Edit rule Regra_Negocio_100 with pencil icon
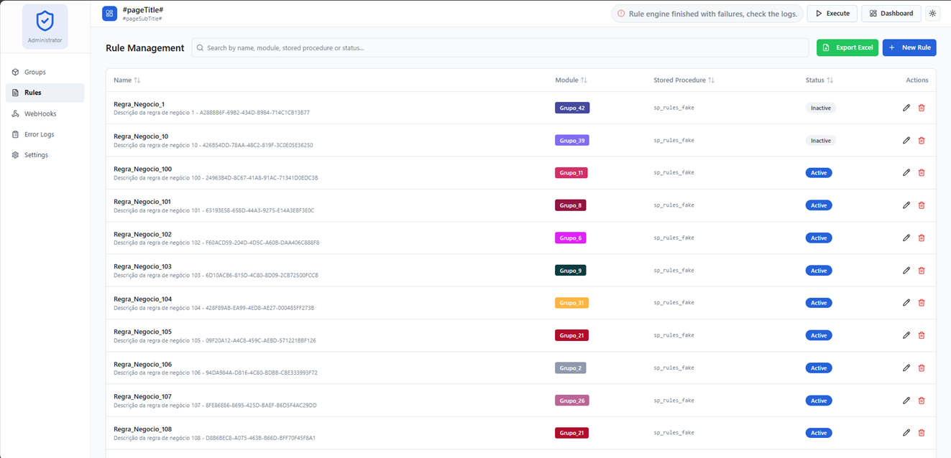 [x=906, y=173]
